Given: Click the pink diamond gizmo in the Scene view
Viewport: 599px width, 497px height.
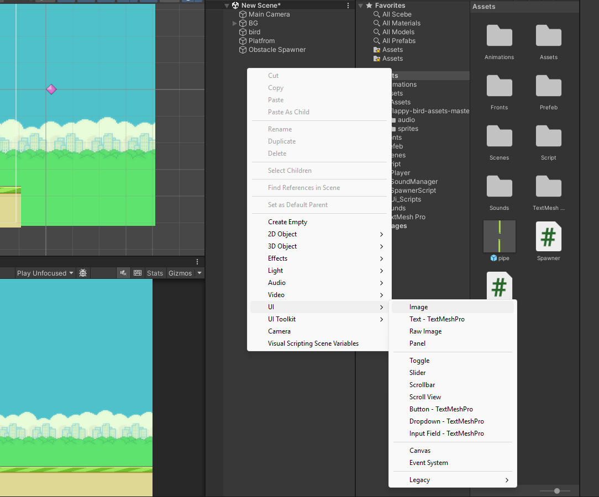Looking at the screenshot, I should [51, 89].
